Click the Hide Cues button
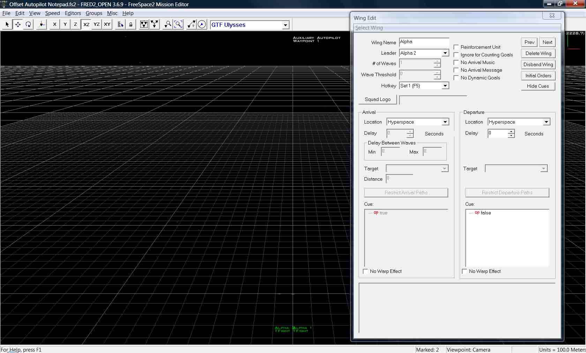The width and height of the screenshot is (586, 353). [538, 86]
